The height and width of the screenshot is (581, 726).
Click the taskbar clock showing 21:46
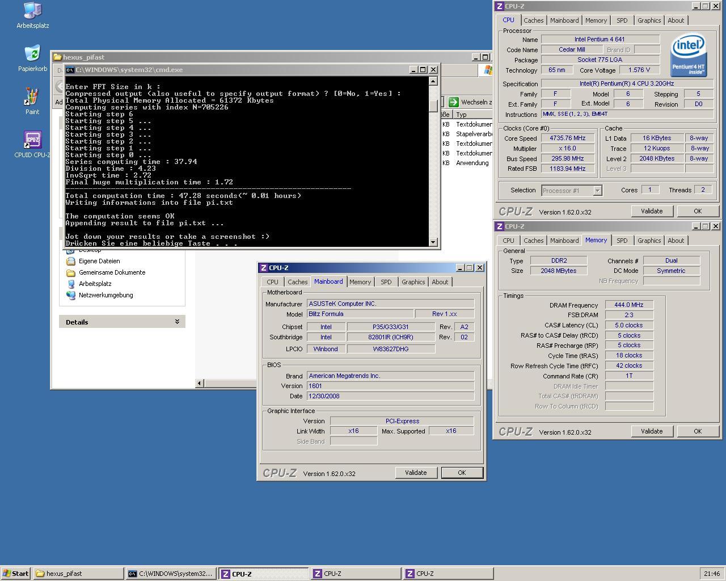[711, 574]
